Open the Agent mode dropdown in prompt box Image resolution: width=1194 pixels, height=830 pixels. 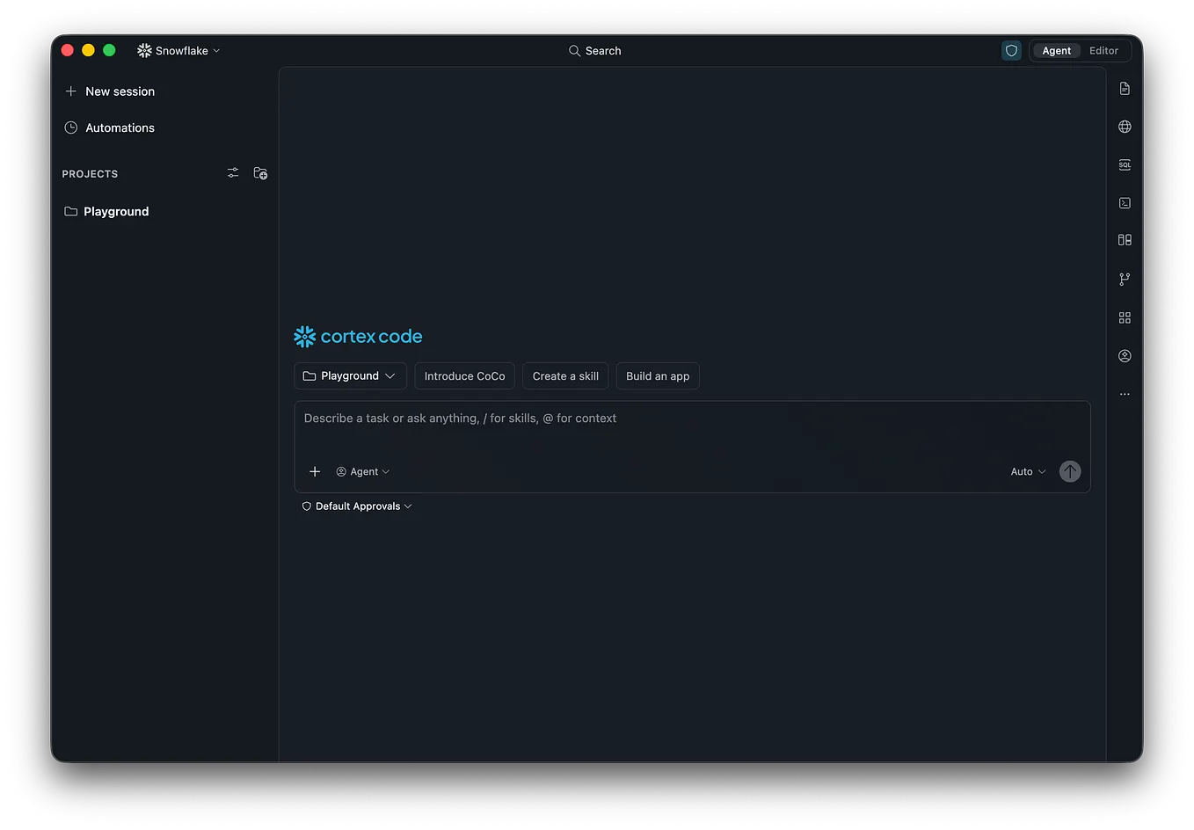pos(363,472)
